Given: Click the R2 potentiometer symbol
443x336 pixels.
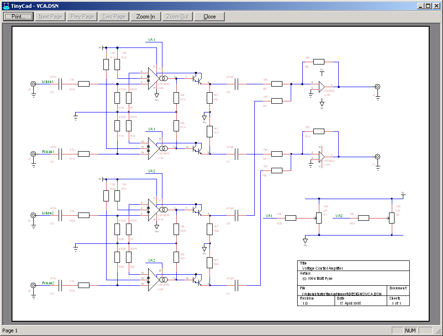Looking at the screenshot, I should click(392, 218).
